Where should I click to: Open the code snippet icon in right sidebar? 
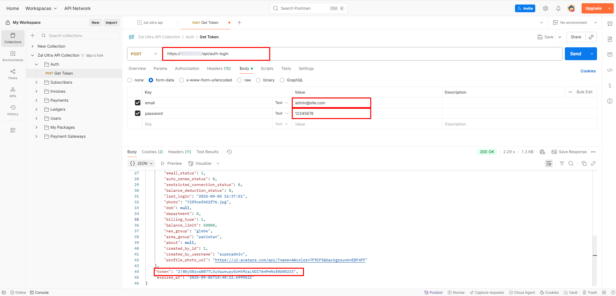pyautogui.click(x=610, y=70)
